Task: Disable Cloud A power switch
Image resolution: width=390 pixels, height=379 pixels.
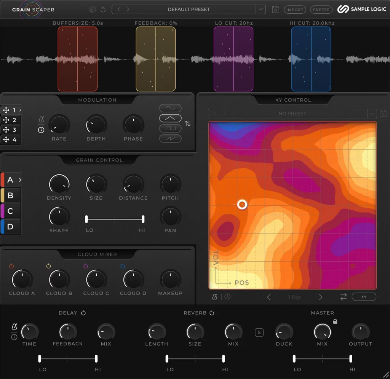Action: pos(11,266)
